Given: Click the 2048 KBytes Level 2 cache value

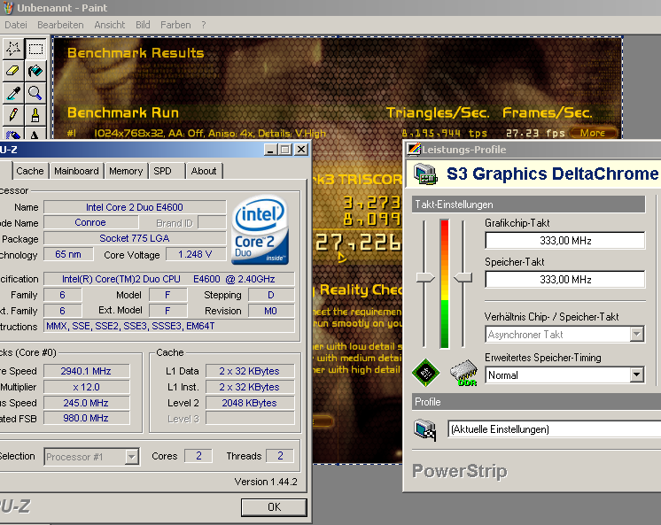Looking at the screenshot, I should [250, 403].
